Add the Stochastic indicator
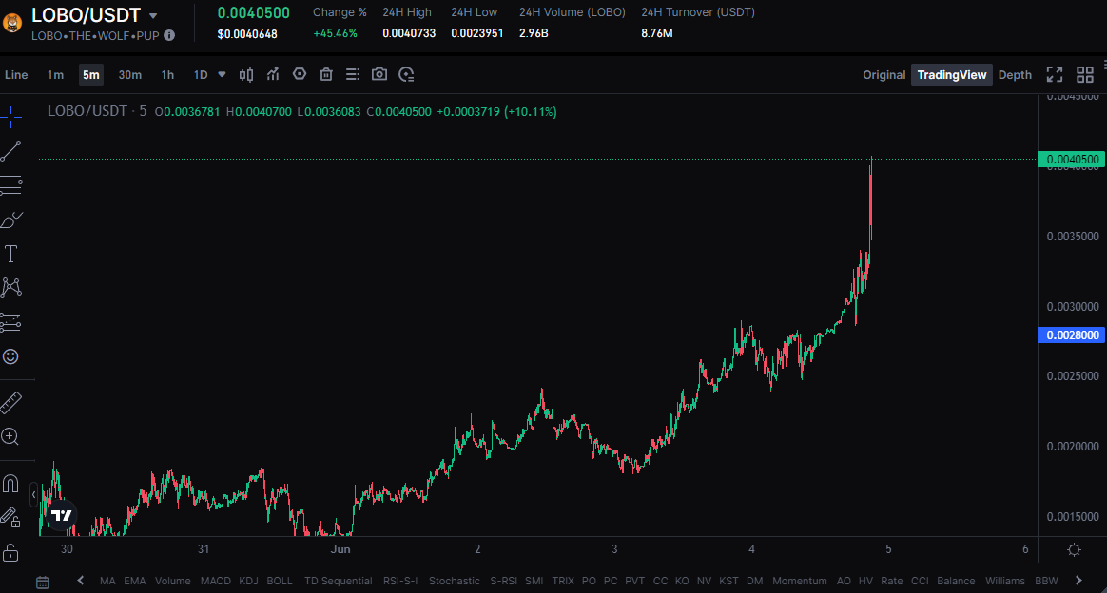The width and height of the screenshot is (1107, 593). click(x=454, y=581)
